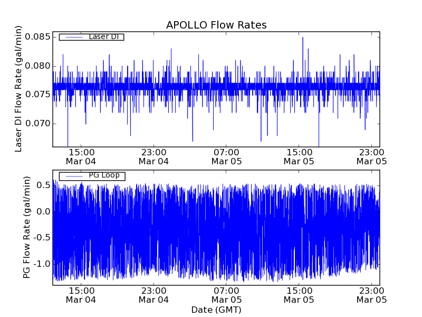The height and width of the screenshot is (317, 422).
Task: Click the 0.0 tick label on bottom plot
Action: [44, 211]
